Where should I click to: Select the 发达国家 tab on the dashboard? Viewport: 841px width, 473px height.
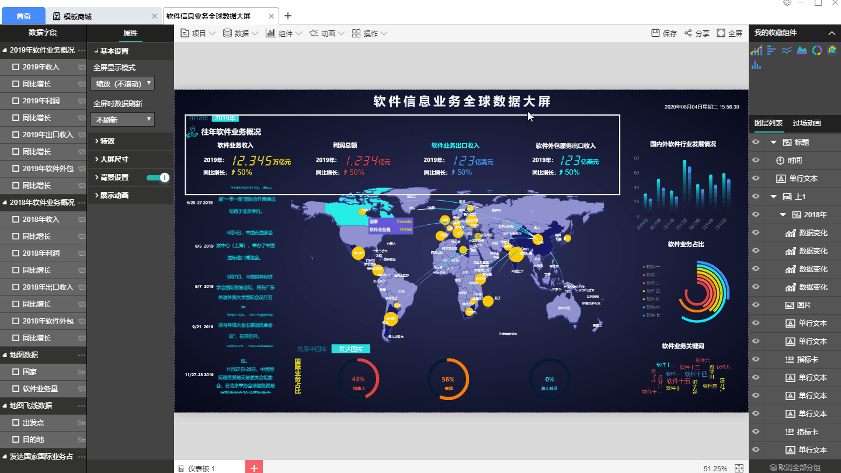click(350, 349)
